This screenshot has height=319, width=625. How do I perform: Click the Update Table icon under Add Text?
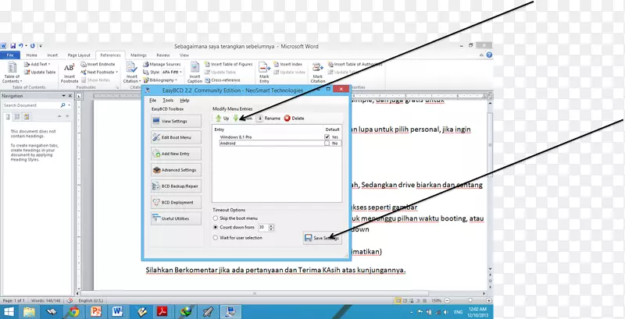pos(27,73)
